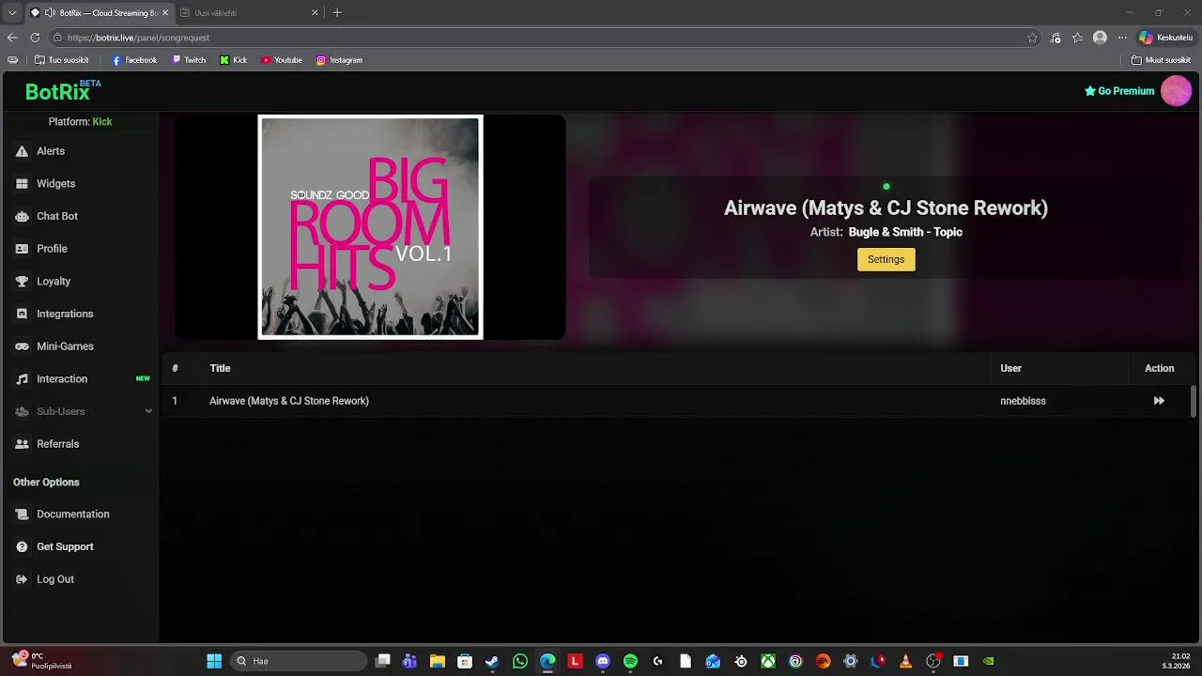Open Windows Start menu

pos(214,661)
